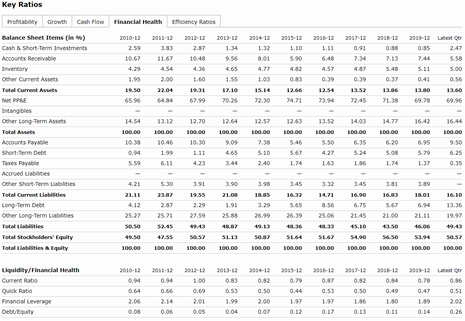Go to the Efficiency Ratios tab

(x=194, y=22)
